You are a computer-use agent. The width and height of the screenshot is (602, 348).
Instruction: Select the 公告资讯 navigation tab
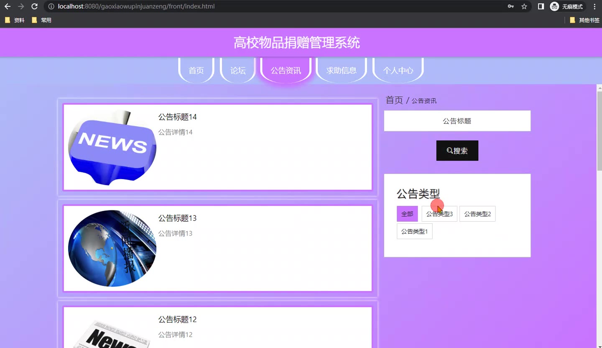tap(286, 70)
